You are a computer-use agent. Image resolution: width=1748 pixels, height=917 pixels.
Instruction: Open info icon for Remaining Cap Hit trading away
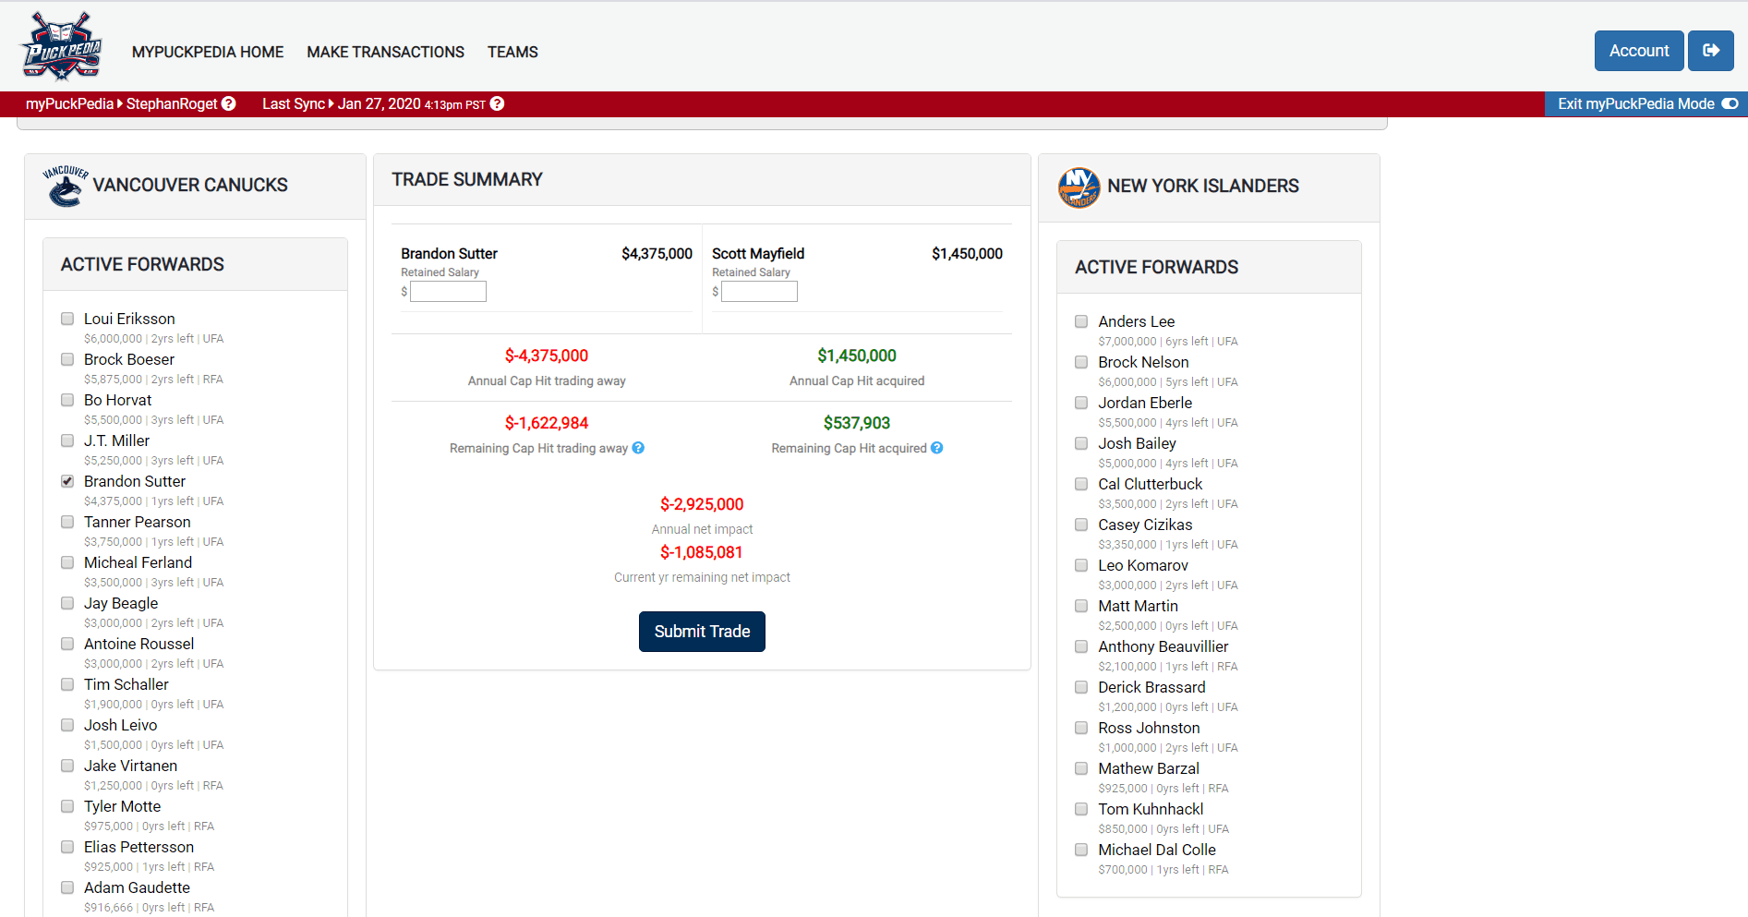(x=638, y=448)
